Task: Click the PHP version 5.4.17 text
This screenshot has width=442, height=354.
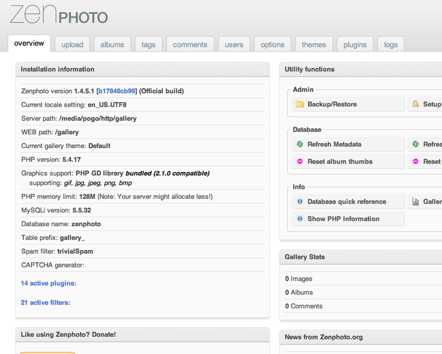Action: pos(51,159)
